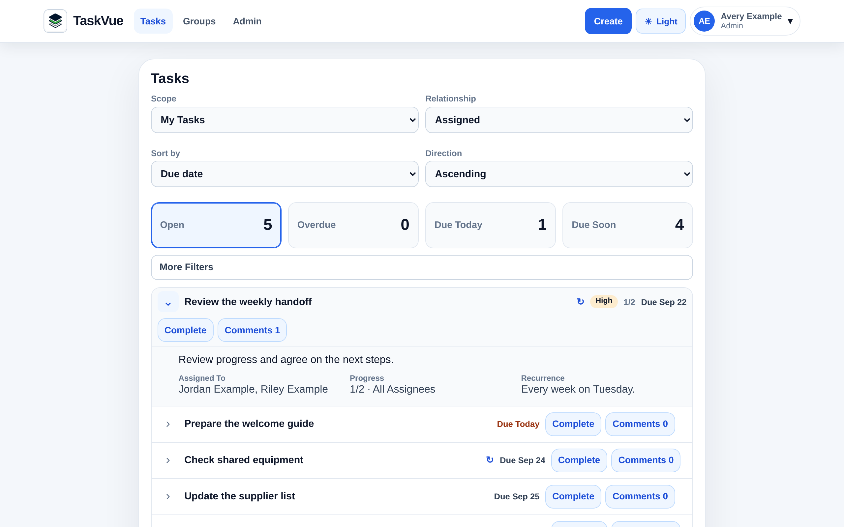Complete the Prepare the welcome guide task
The width and height of the screenshot is (844, 527).
(x=573, y=424)
